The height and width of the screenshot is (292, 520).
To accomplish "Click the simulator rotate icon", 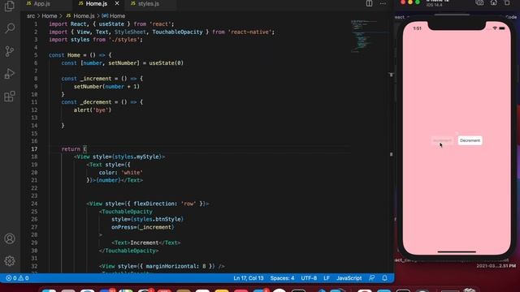I will tap(507, 2).
